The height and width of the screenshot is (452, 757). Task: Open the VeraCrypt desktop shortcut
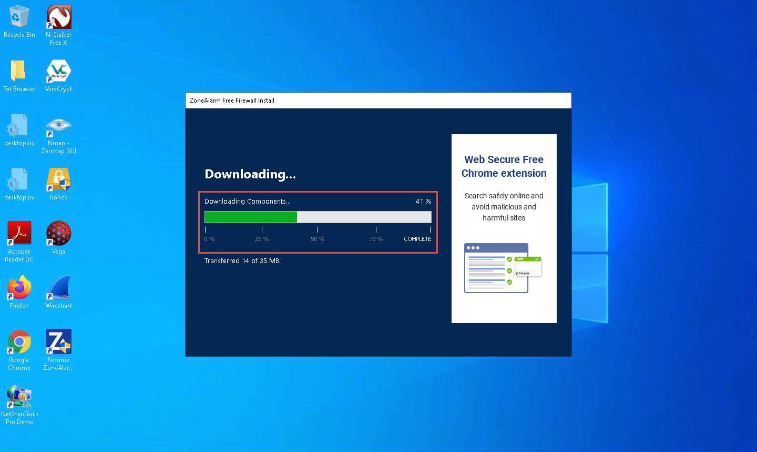(59, 76)
